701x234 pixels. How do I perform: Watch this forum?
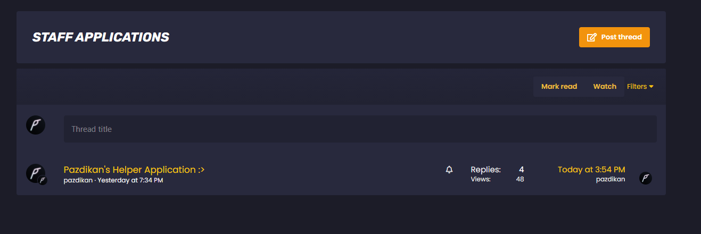pos(605,87)
